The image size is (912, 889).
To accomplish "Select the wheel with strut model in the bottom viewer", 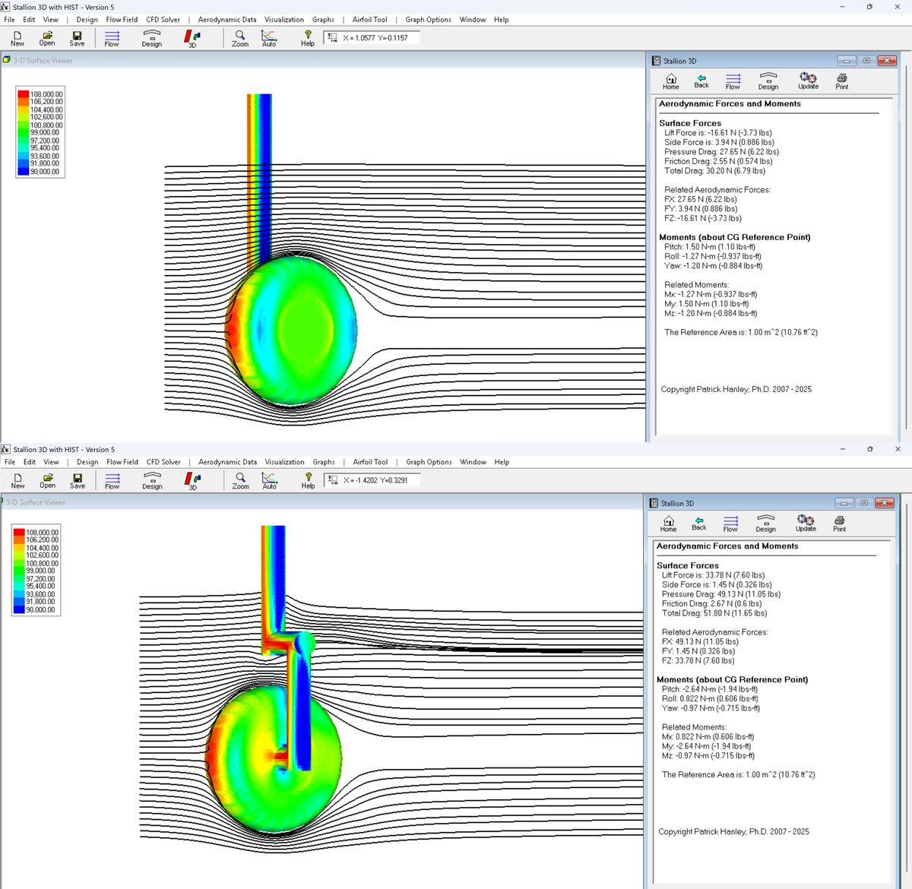I will tap(274, 760).
